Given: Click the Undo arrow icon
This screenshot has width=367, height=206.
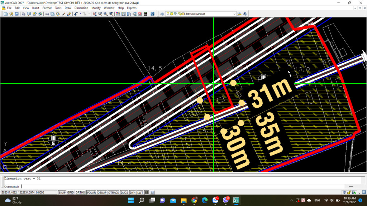Looking at the screenshot, I should coord(76,14).
